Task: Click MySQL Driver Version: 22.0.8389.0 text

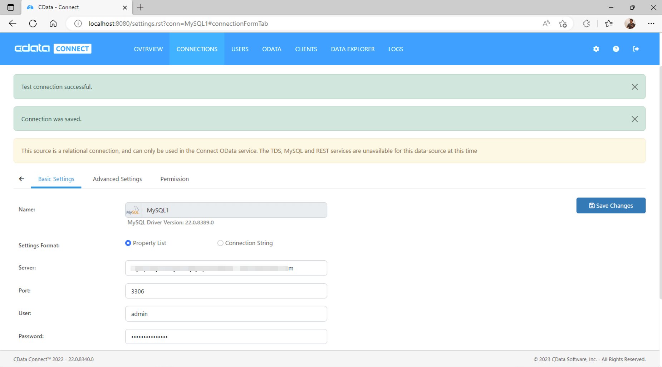Action: tap(171, 222)
